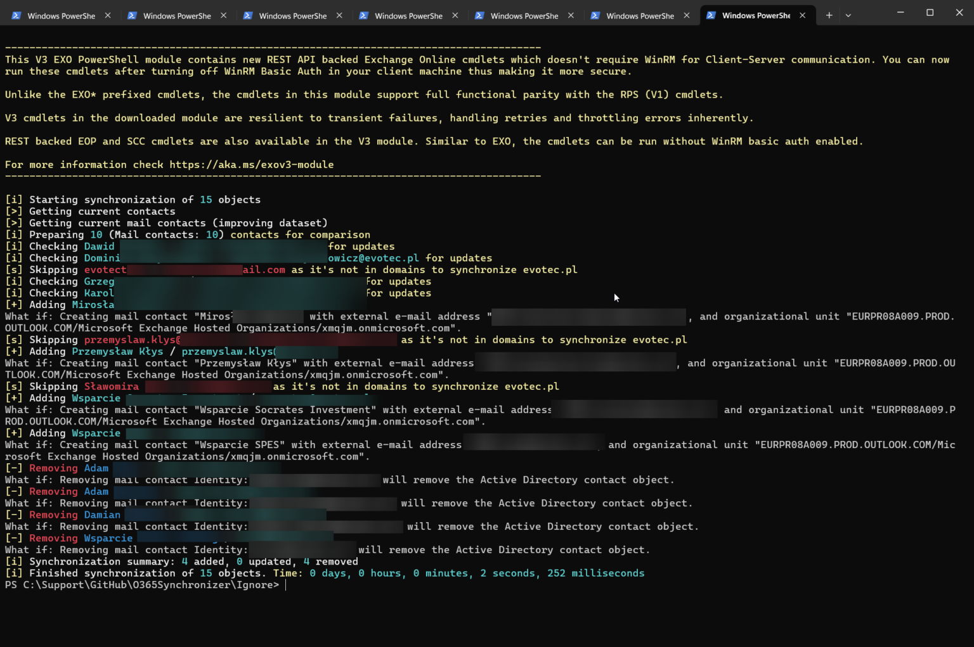Click the PowerShell icon on the active seventh tab
Screen dimensions: 974x647
pyautogui.click(x=711, y=16)
